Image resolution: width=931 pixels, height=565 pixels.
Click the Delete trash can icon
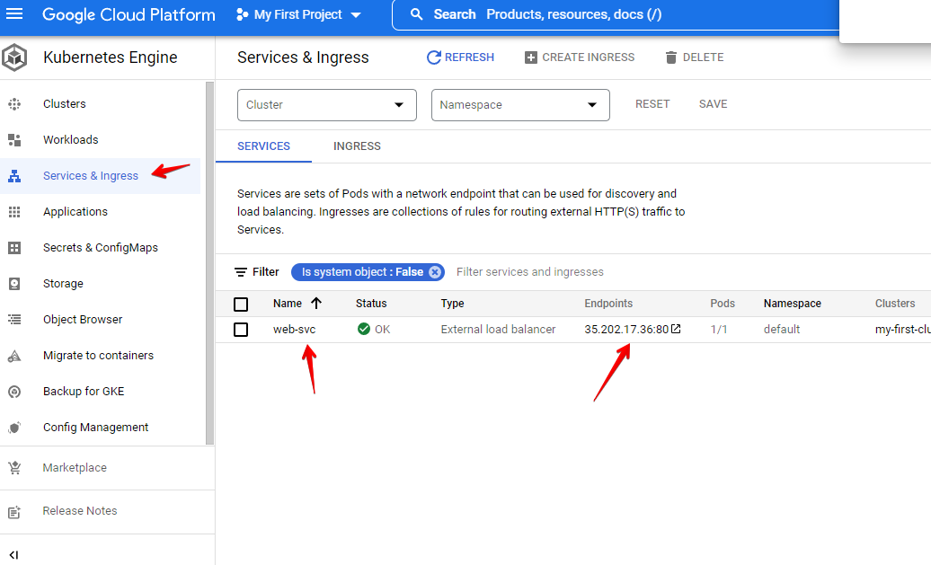(671, 57)
